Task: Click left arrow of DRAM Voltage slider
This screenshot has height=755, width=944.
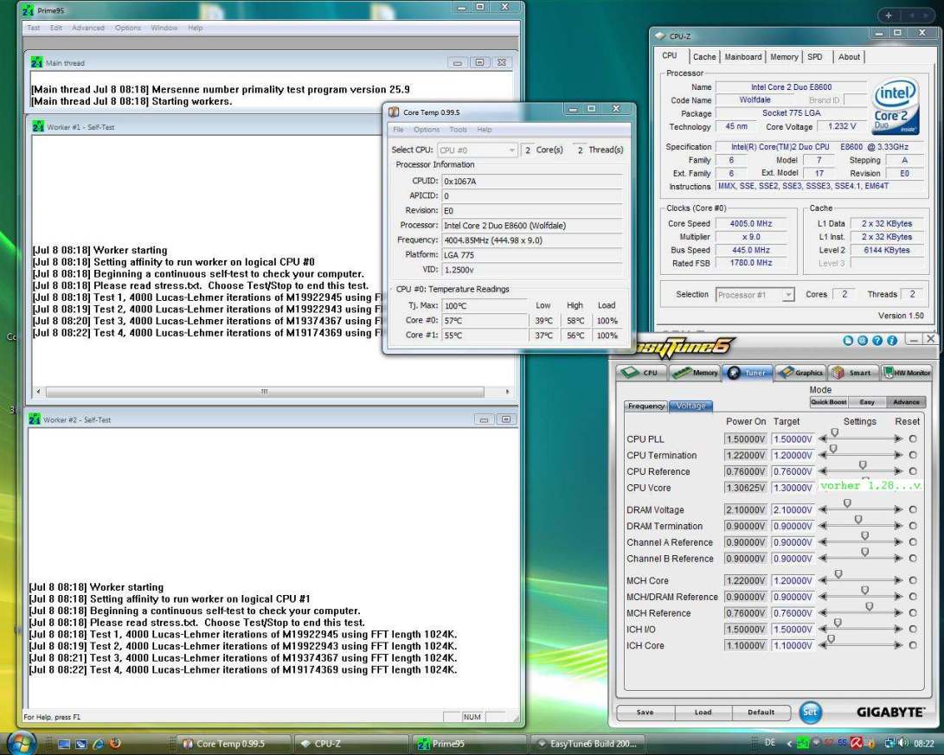Action: [x=822, y=509]
